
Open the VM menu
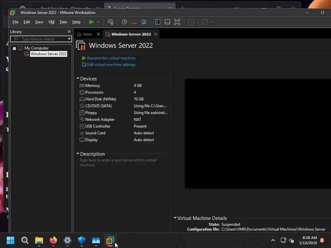(x=51, y=22)
